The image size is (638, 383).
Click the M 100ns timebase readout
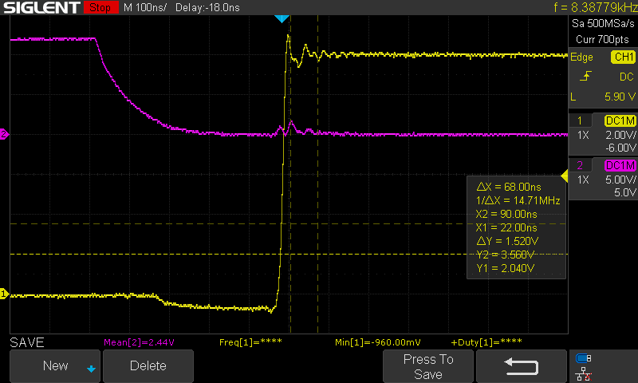pos(145,8)
